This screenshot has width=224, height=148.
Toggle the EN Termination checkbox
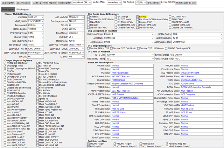[5, 74]
